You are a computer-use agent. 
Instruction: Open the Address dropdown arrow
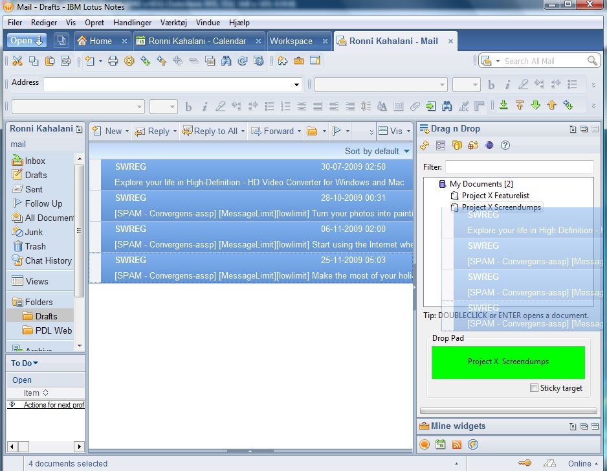click(296, 84)
